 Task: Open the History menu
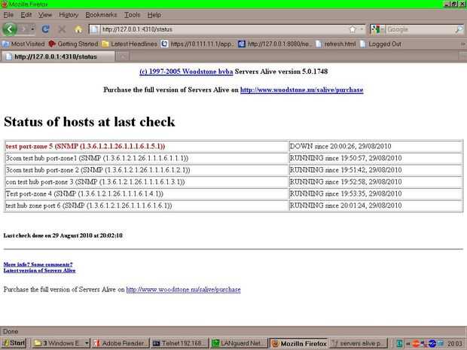click(x=69, y=14)
